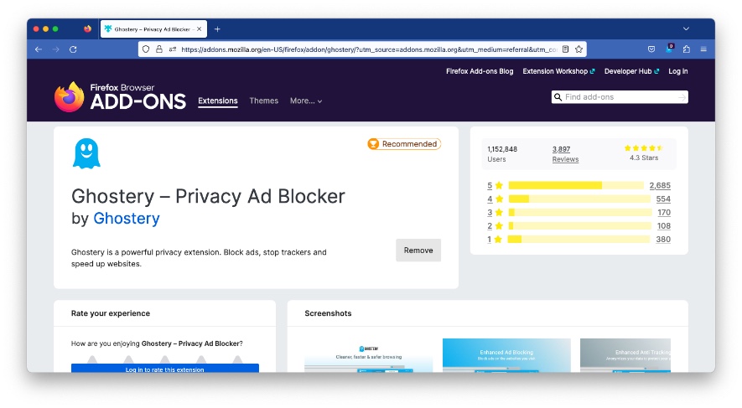Click the Remove button
The height and width of the screenshot is (408, 742).
click(418, 250)
